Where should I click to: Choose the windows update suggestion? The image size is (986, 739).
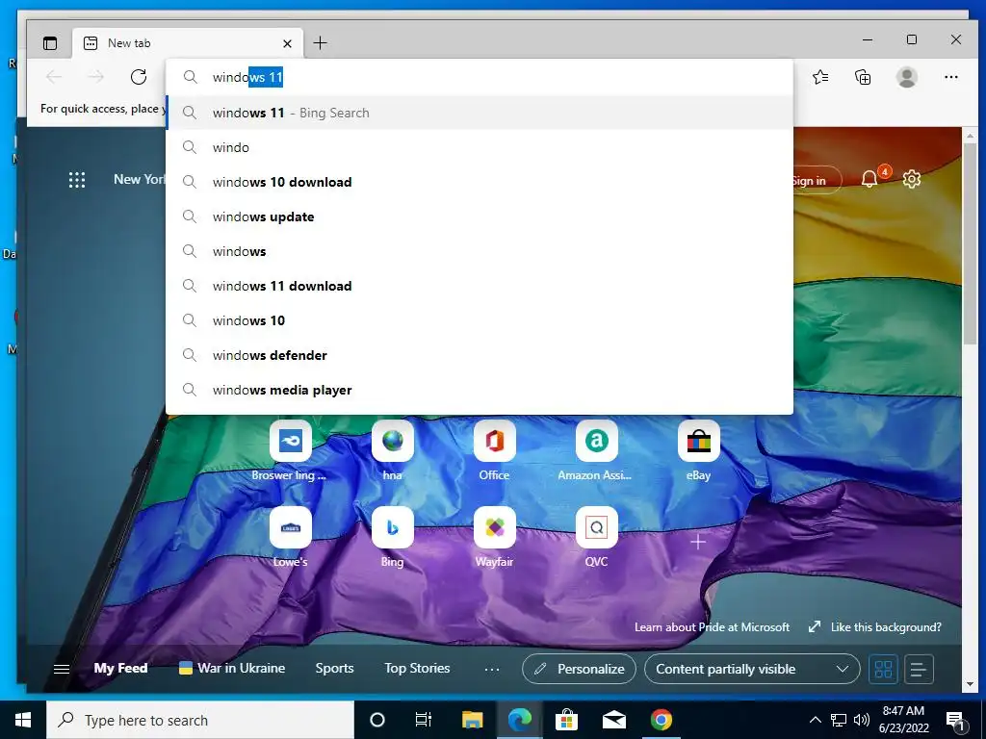pos(480,217)
